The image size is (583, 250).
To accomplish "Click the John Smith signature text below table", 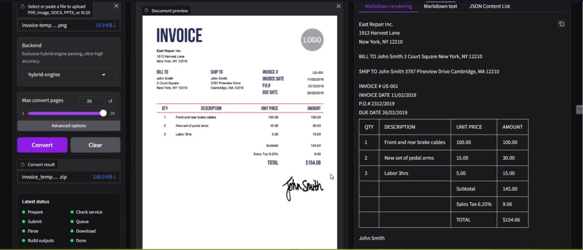I will 372,238.
